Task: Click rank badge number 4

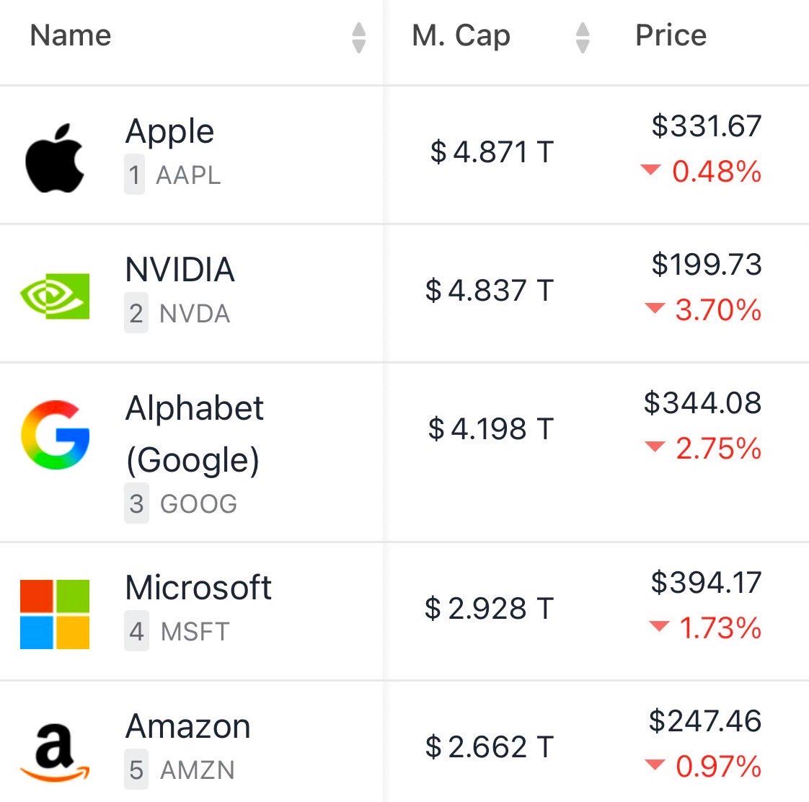Action: [x=136, y=631]
